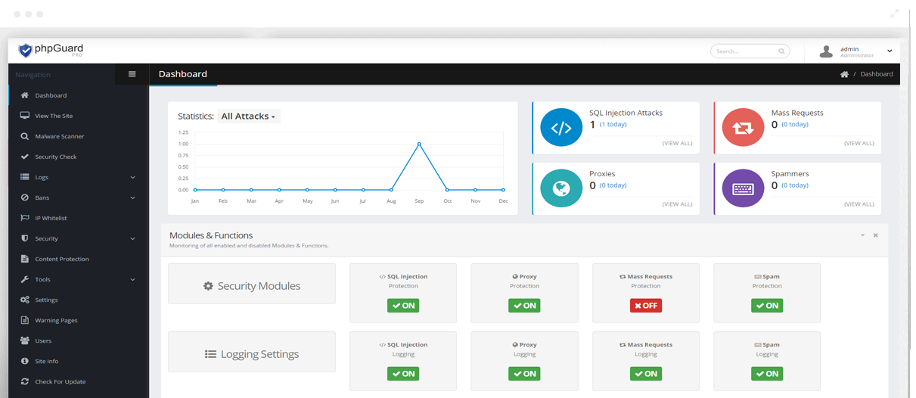Expand the Bans submenu chevron
The width and height of the screenshot is (916, 398).
coord(133,197)
